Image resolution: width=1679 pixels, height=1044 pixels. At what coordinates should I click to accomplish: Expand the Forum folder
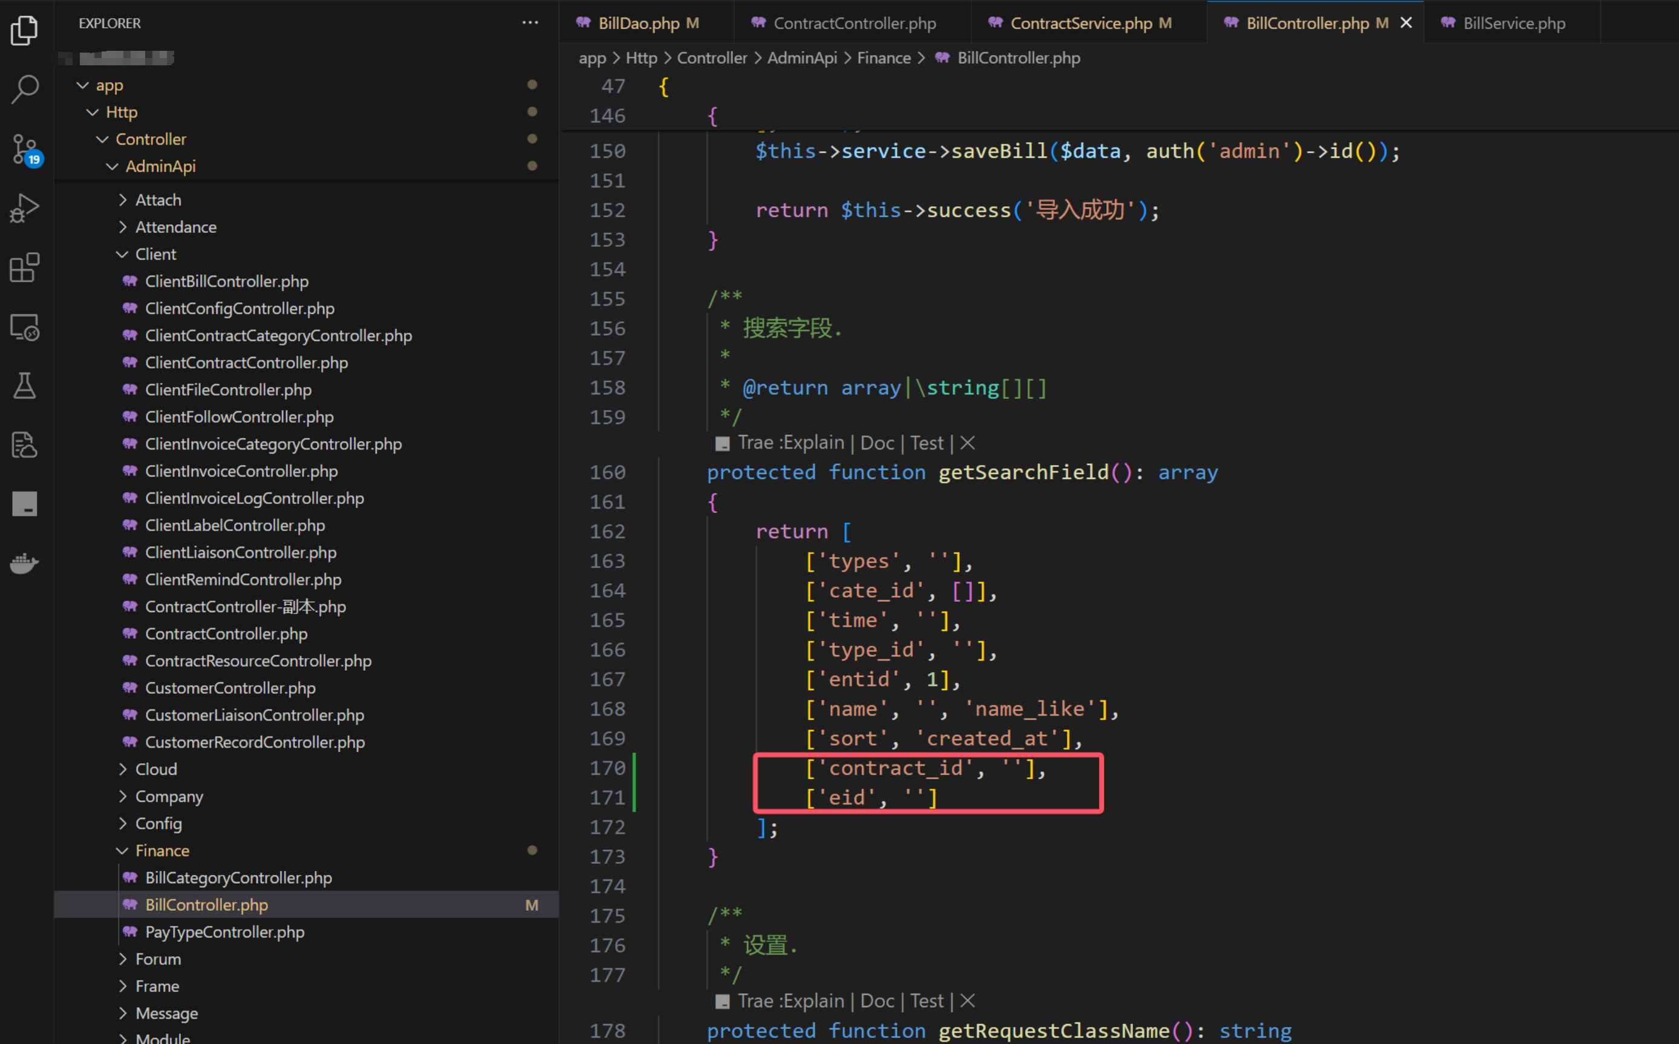122,958
